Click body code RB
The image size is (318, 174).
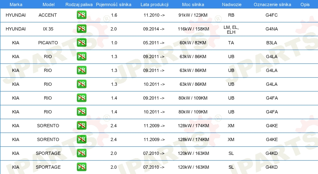231,15
